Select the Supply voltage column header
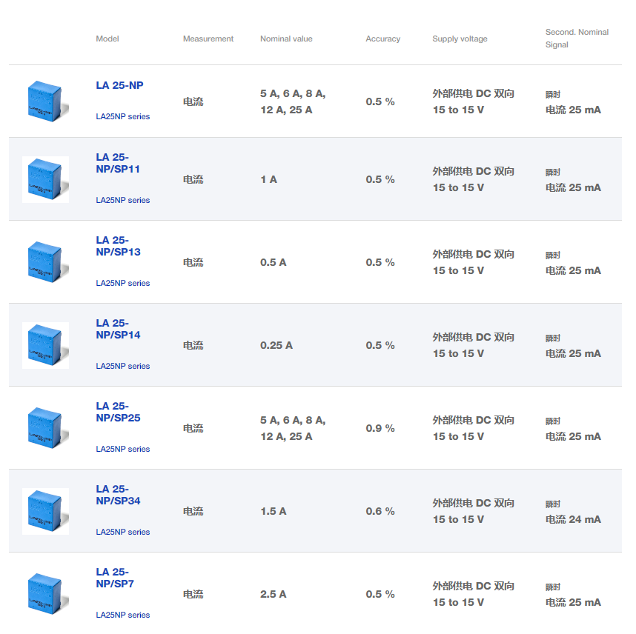This screenshot has height=634, width=636. (x=460, y=39)
